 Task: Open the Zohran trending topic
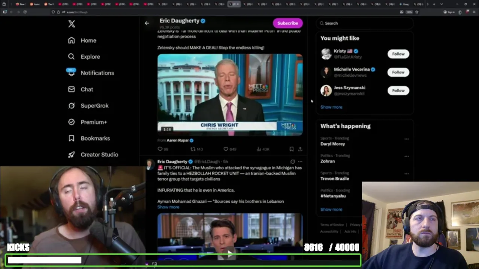click(327, 161)
